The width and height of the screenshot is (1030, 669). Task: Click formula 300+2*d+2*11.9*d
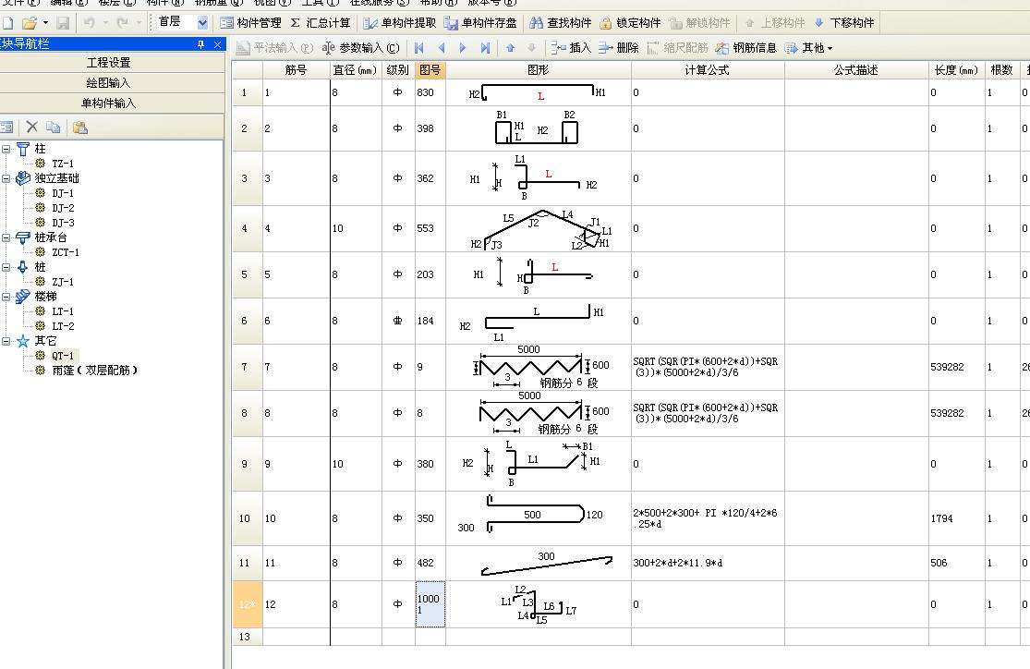[677, 563]
